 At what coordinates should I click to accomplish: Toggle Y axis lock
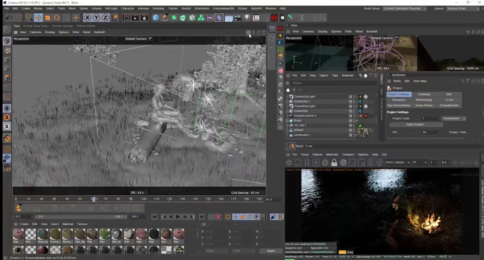click(96, 18)
